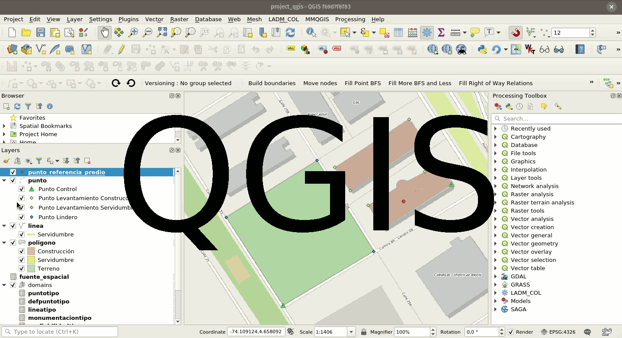Refresh the map canvas with the blue arrows icon
This screenshot has width=622, height=338.
point(290,32)
